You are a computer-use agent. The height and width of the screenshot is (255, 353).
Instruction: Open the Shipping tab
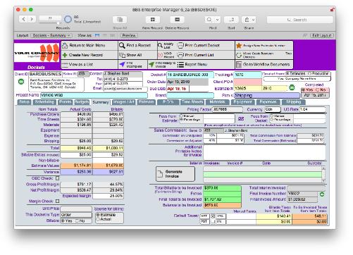[x=293, y=102]
